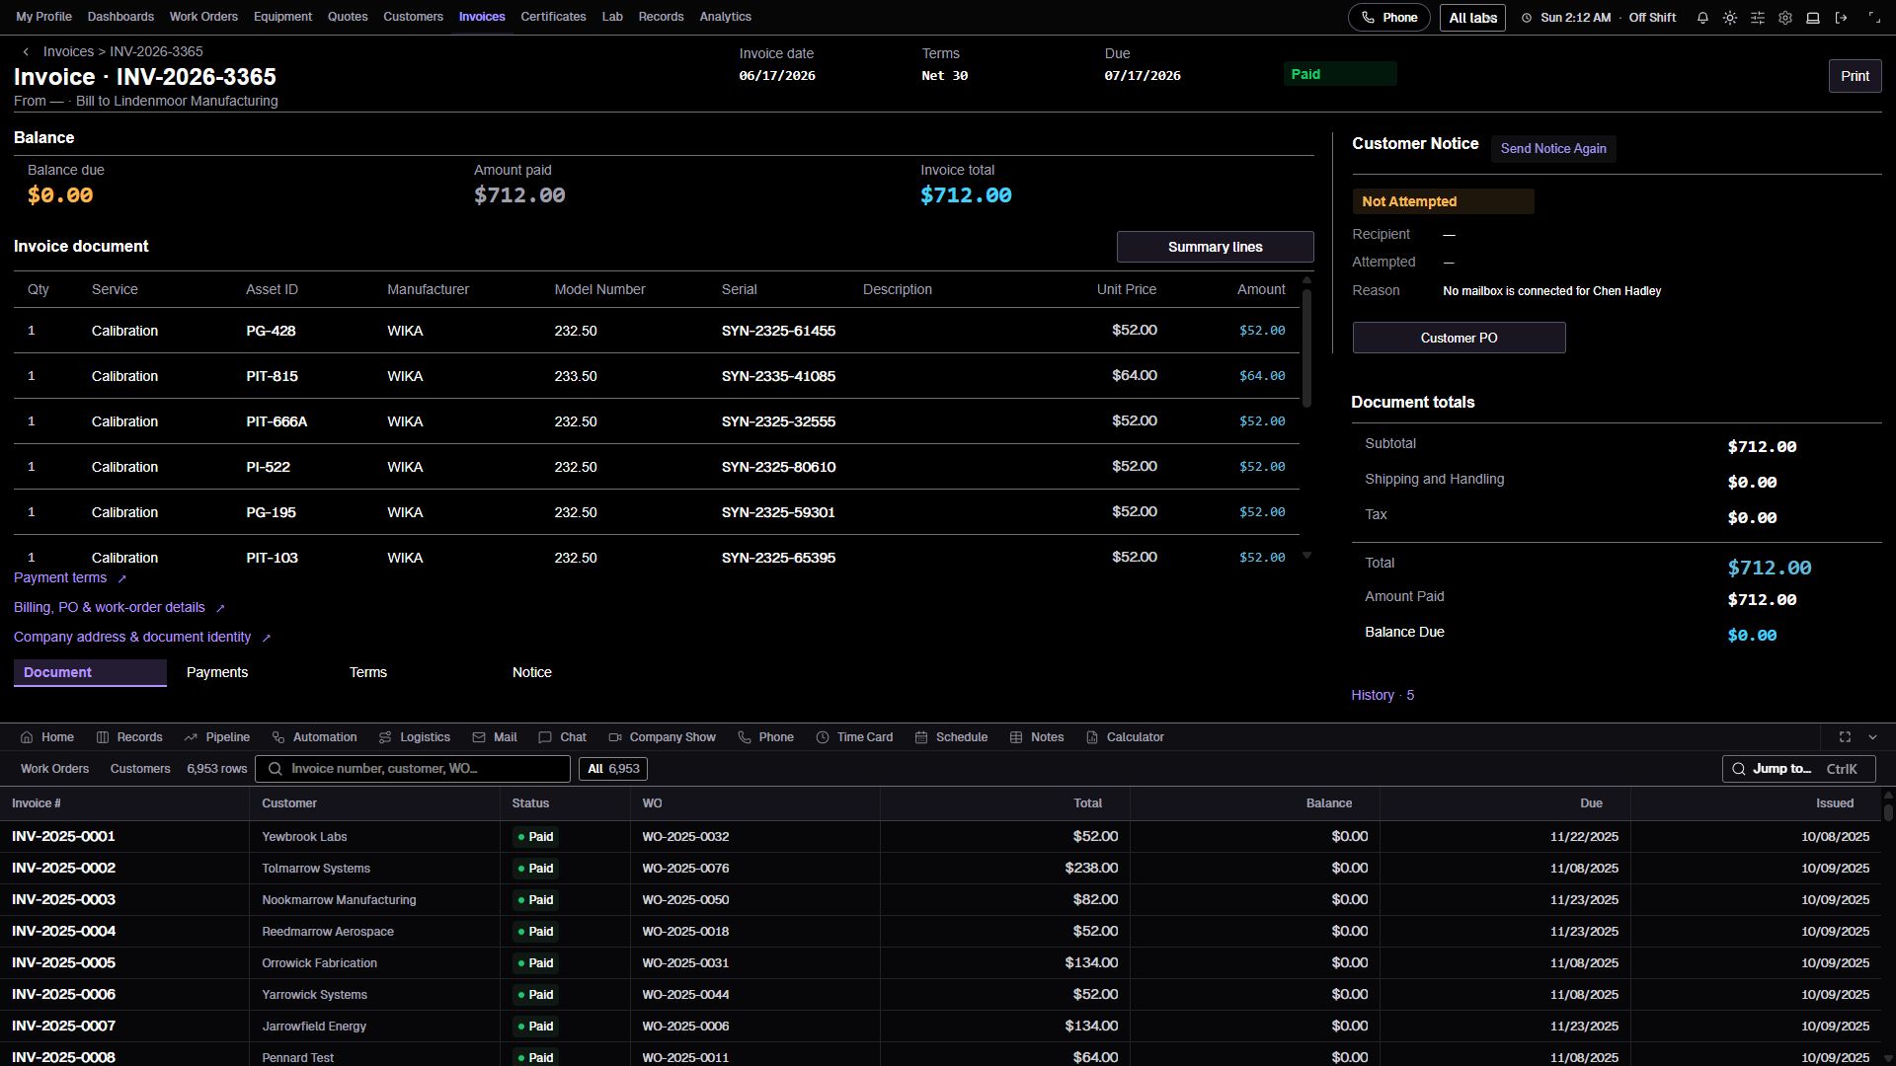
Task: Open the Analytics menu
Action: pyautogui.click(x=725, y=17)
